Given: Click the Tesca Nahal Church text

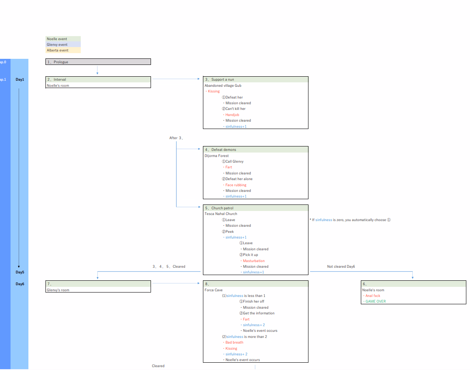Looking at the screenshot, I should point(221,214).
